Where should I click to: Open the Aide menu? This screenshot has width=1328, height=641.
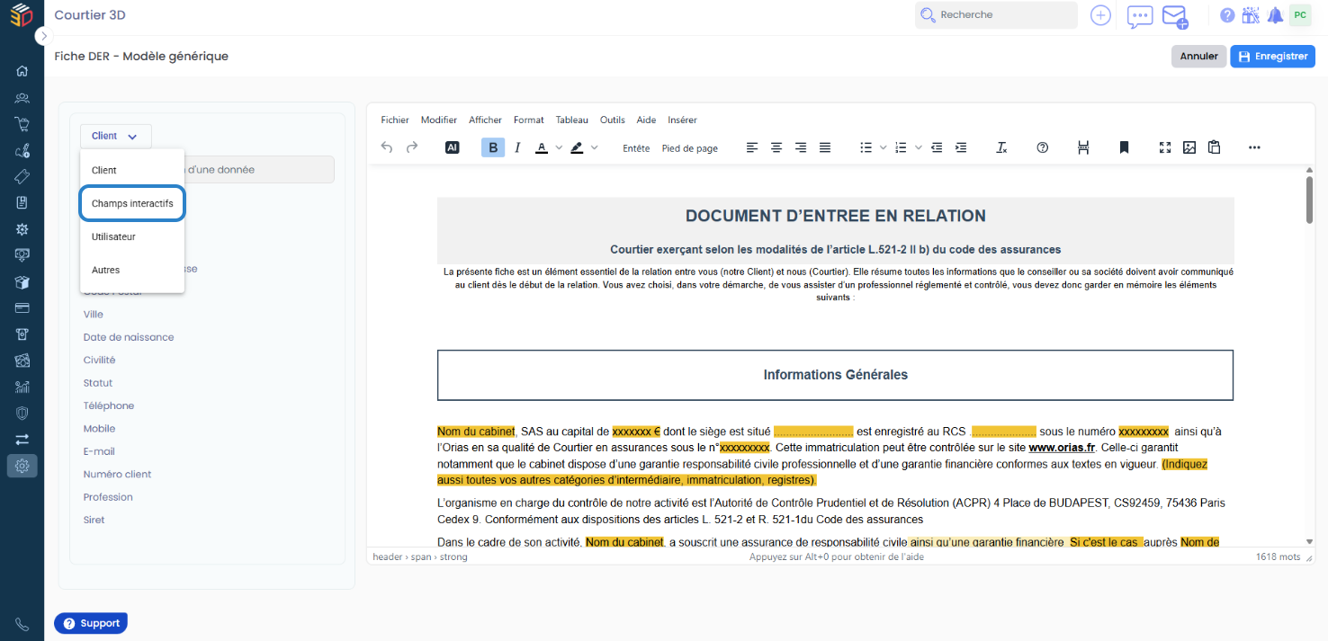646,120
